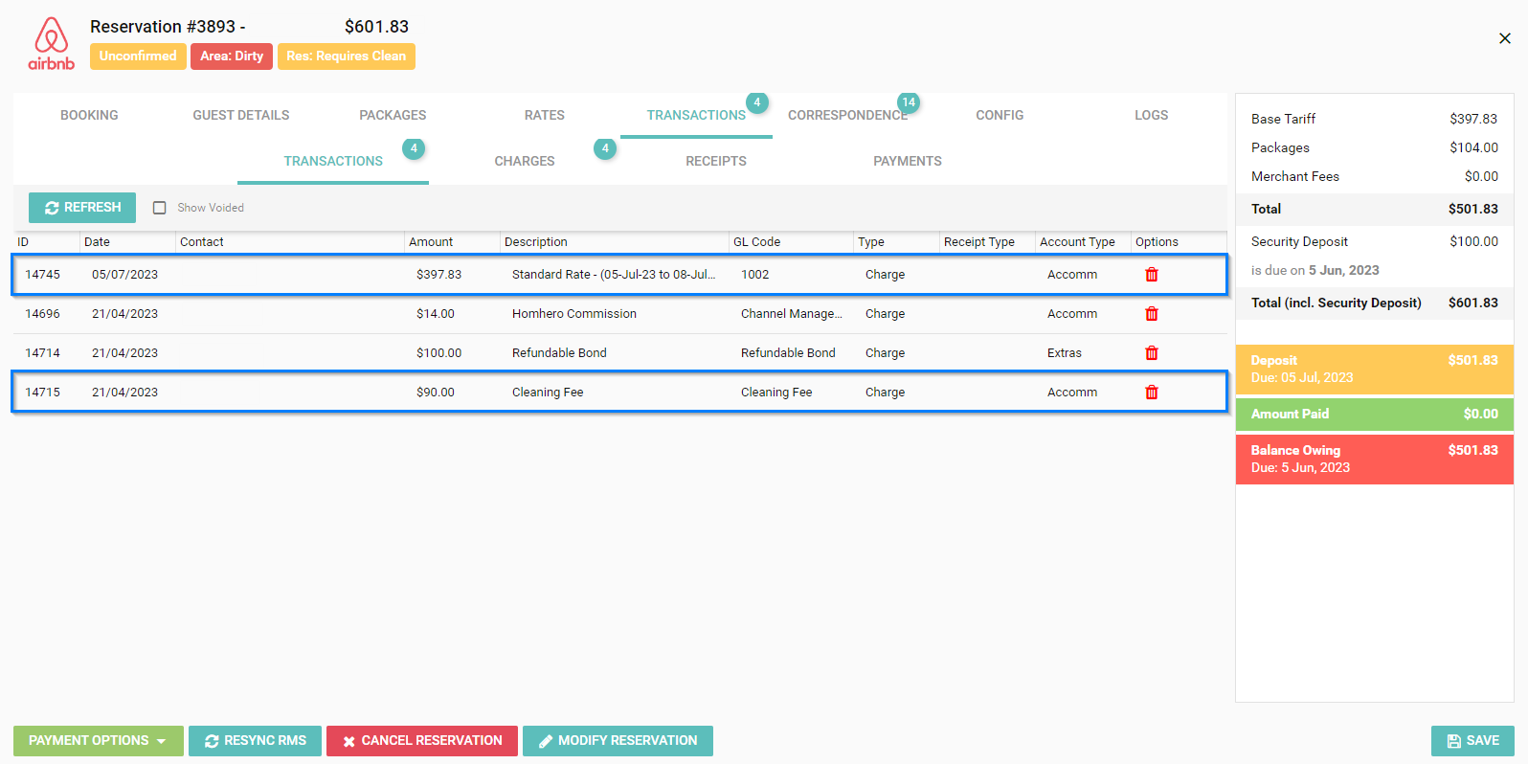This screenshot has height=764, width=1528.
Task: Delete the Standard Rate transaction row
Action: [x=1152, y=275]
